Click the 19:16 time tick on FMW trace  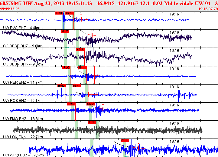174,105
